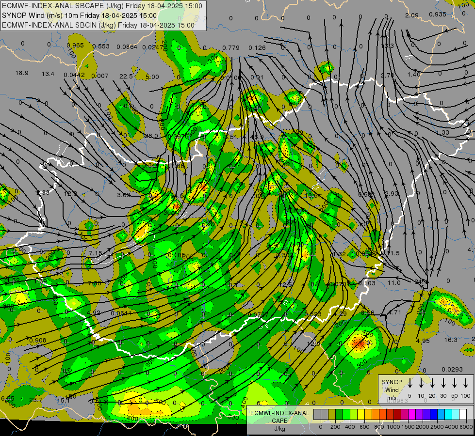
Task: Click the map value 7.15
Action: [x=96, y=253]
